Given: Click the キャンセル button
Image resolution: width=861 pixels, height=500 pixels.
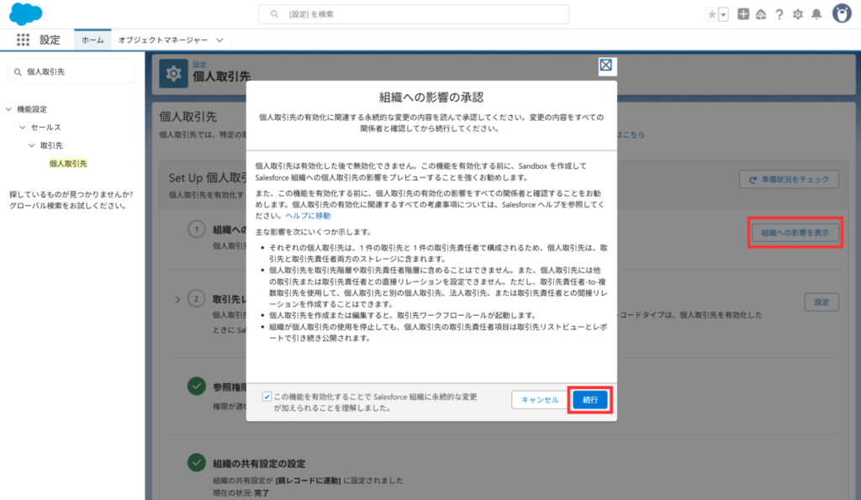Looking at the screenshot, I should [x=540, y=400].
